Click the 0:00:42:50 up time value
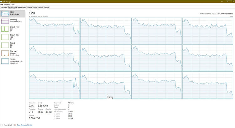This screenshot has height=128, width=235. 34,118
